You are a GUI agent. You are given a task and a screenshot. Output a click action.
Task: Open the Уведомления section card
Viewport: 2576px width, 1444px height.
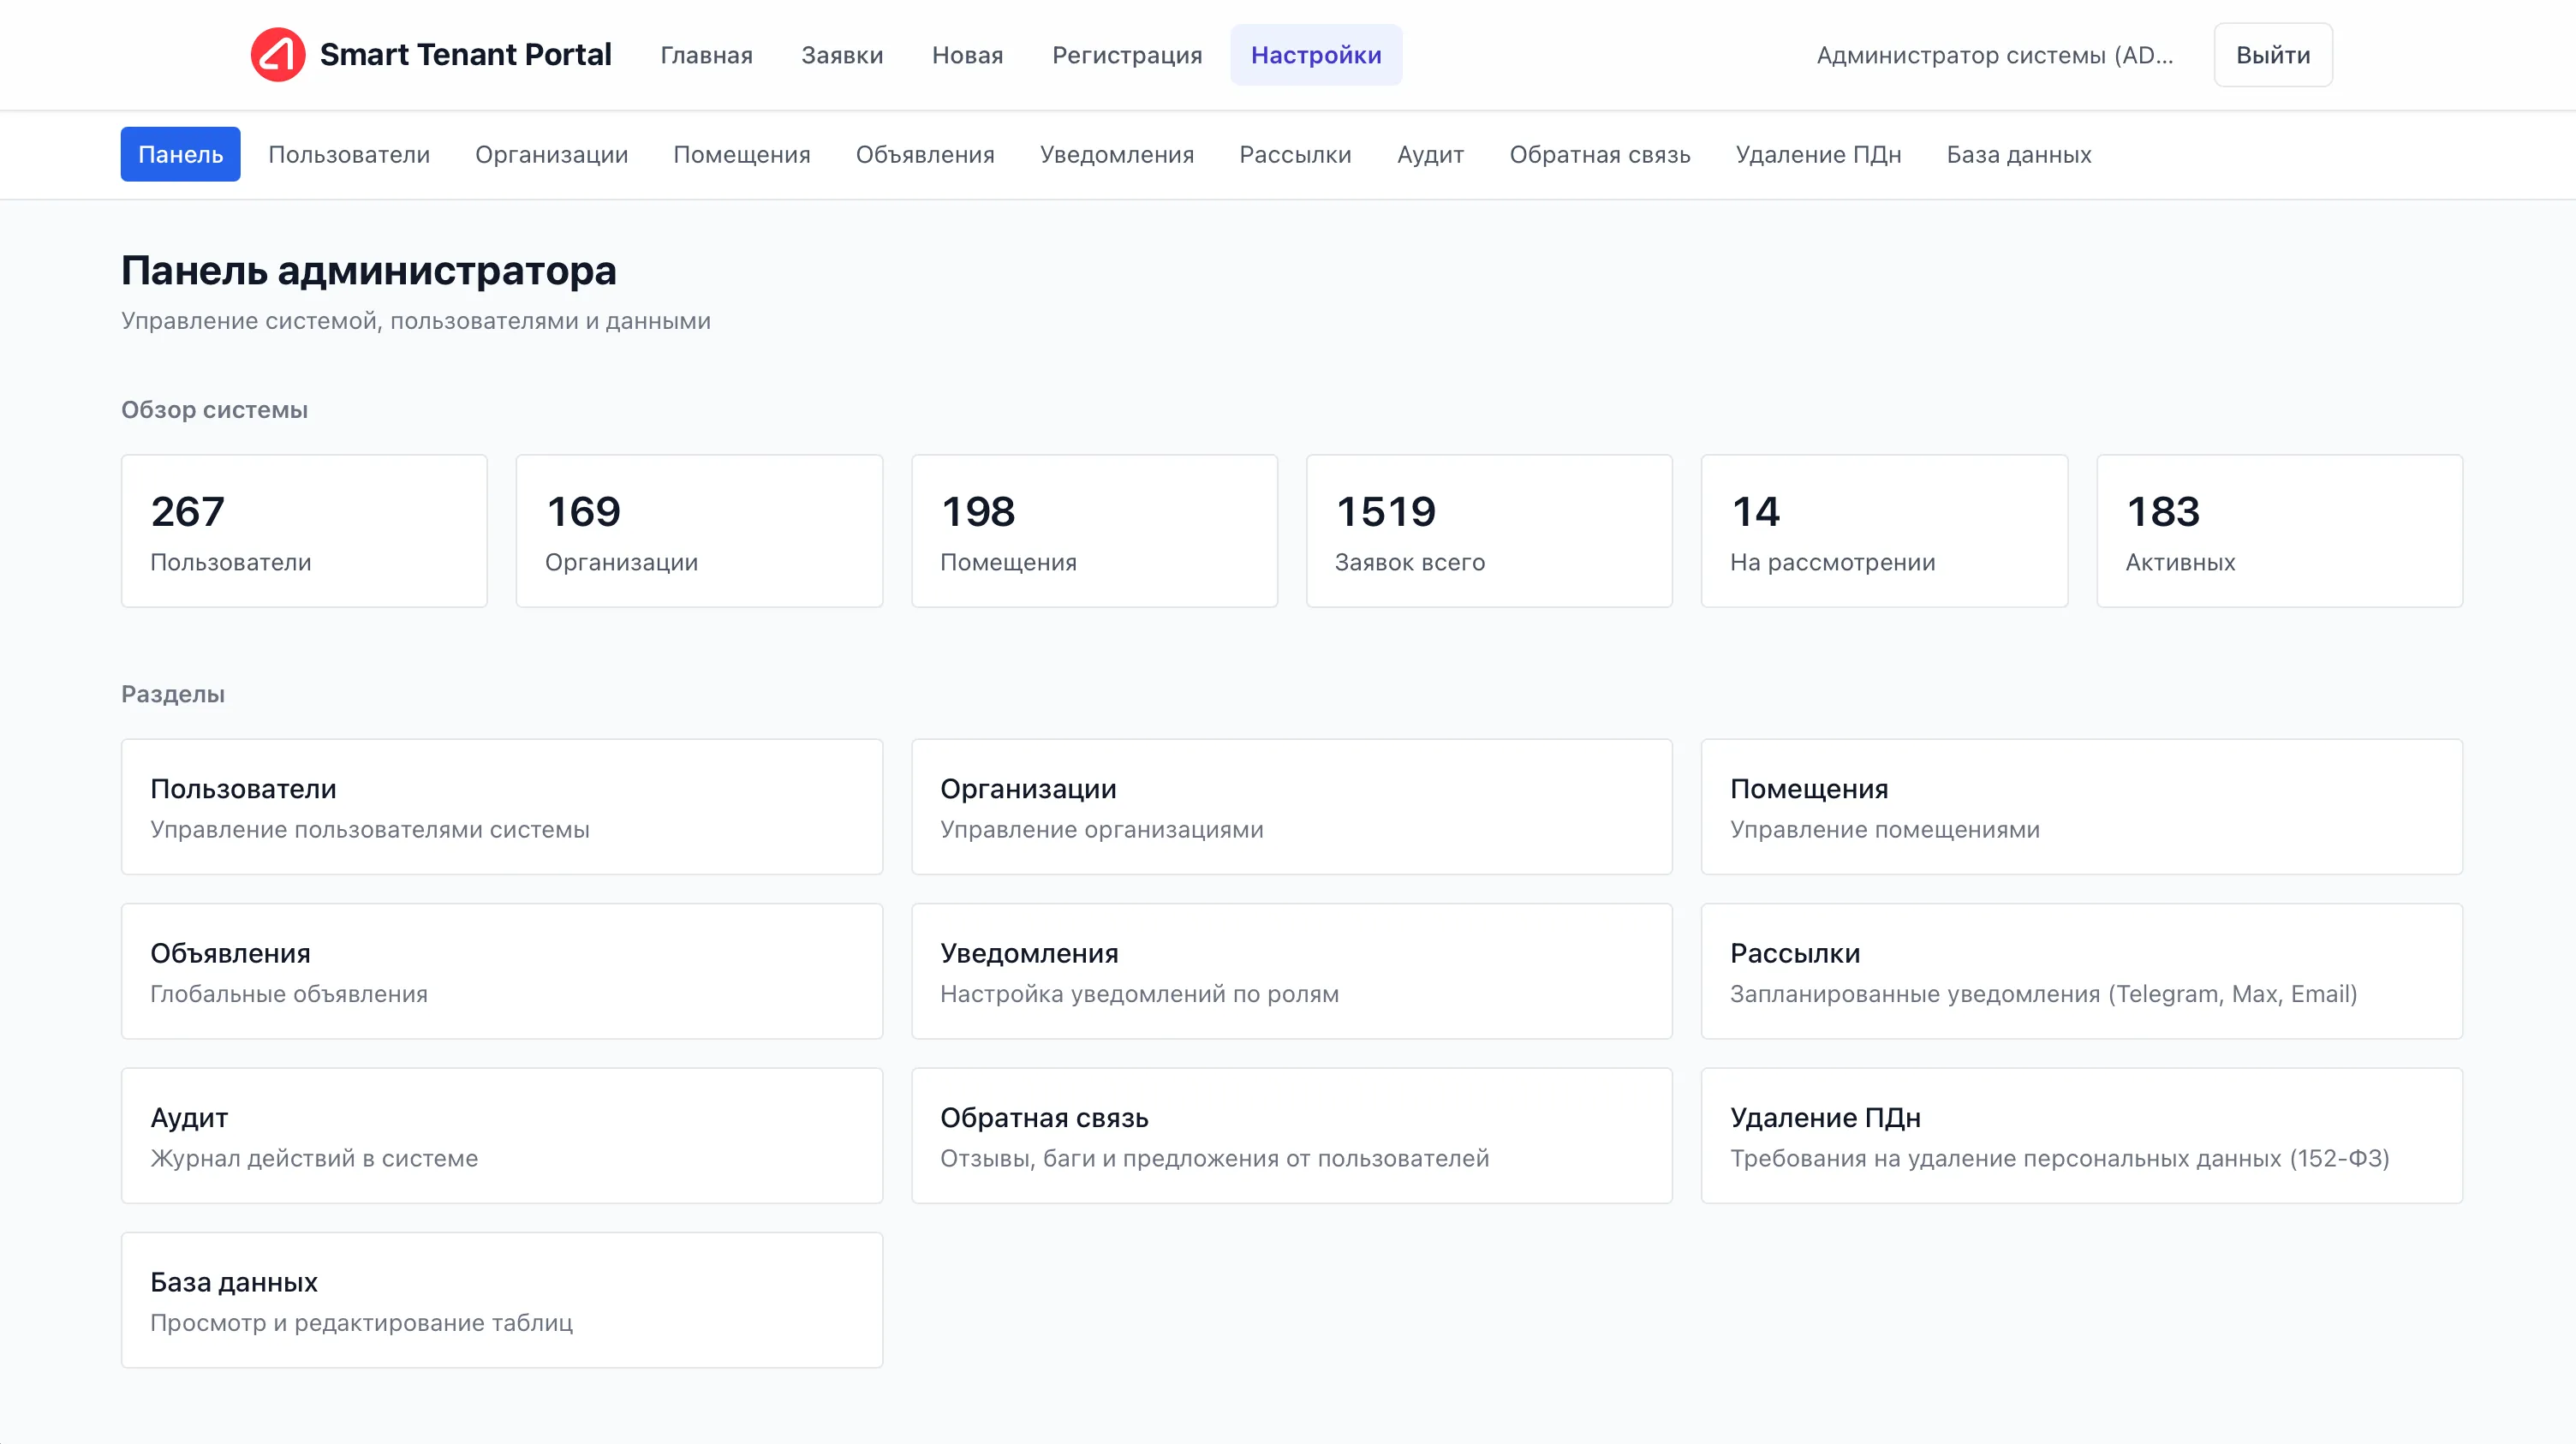[x=1292, y=971]
